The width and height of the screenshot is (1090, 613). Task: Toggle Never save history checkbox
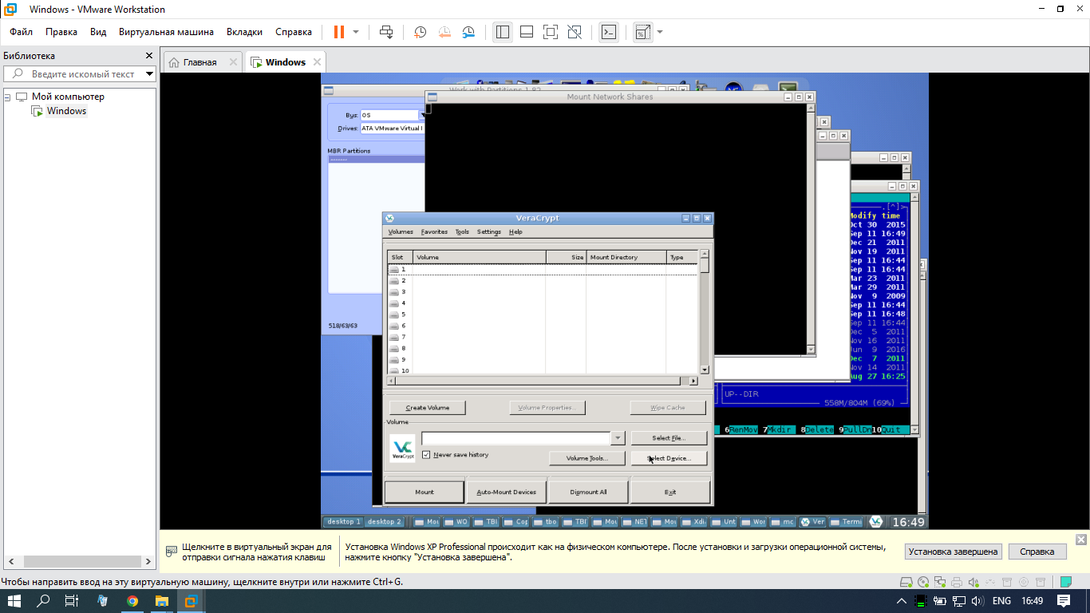(x=426, y=455)
